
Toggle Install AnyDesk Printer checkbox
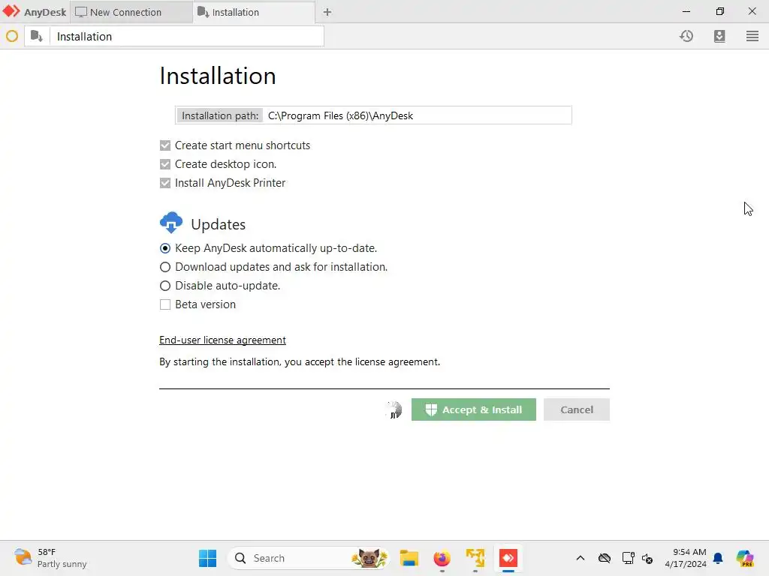pos(165,183)
